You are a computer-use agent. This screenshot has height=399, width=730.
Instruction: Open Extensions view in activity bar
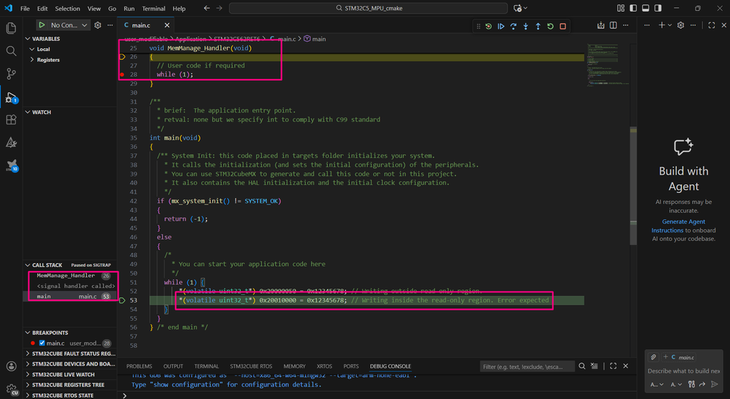[11, 120]
